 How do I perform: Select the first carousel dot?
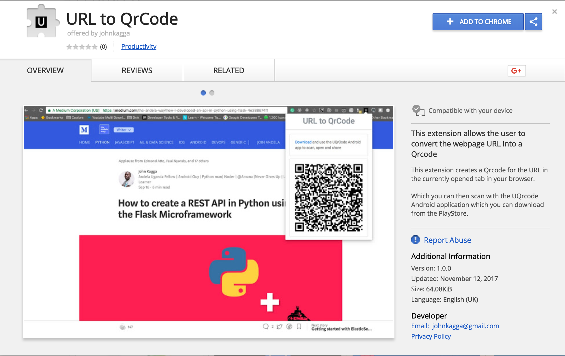click(203, 93)
